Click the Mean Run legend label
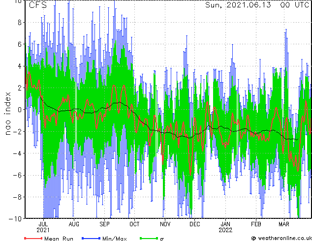 (x=59, y=239)
